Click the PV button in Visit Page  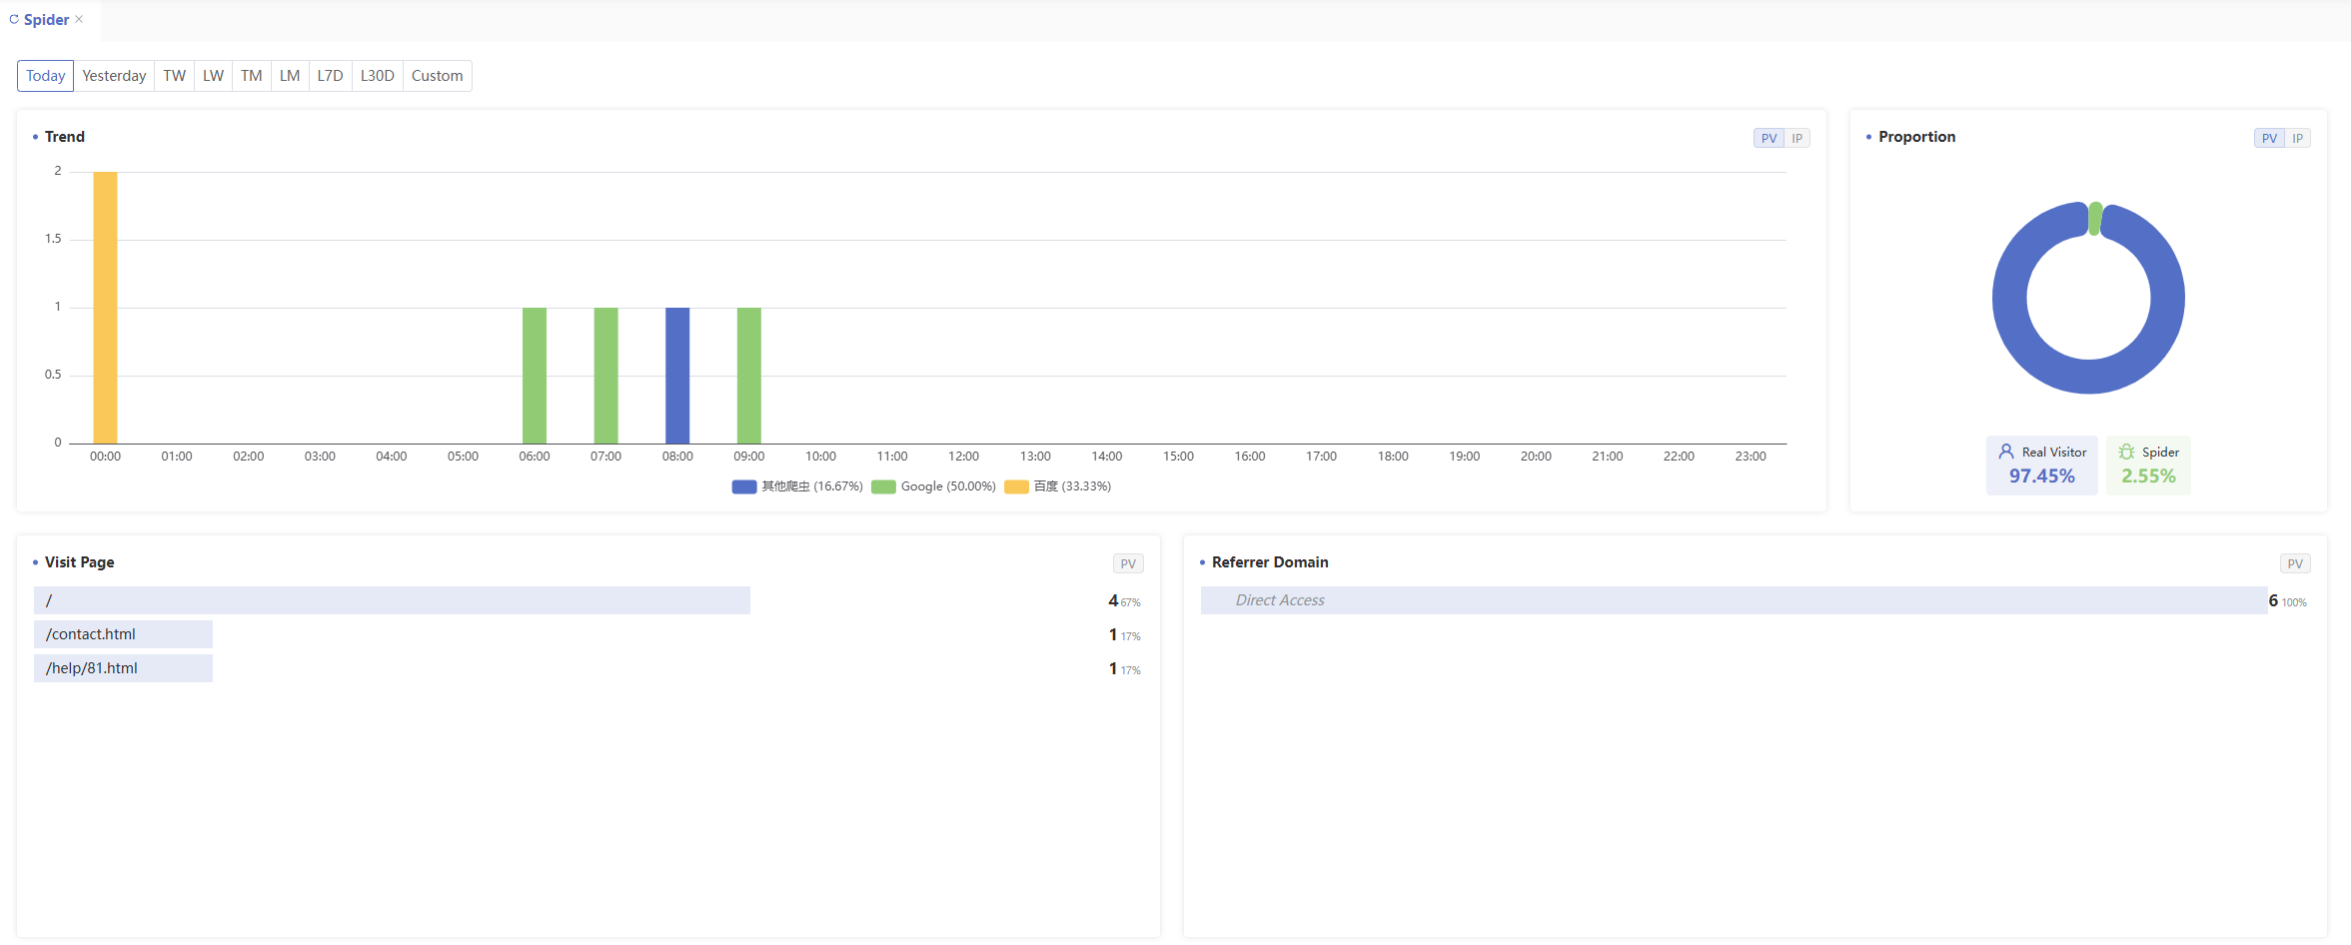1128,563
